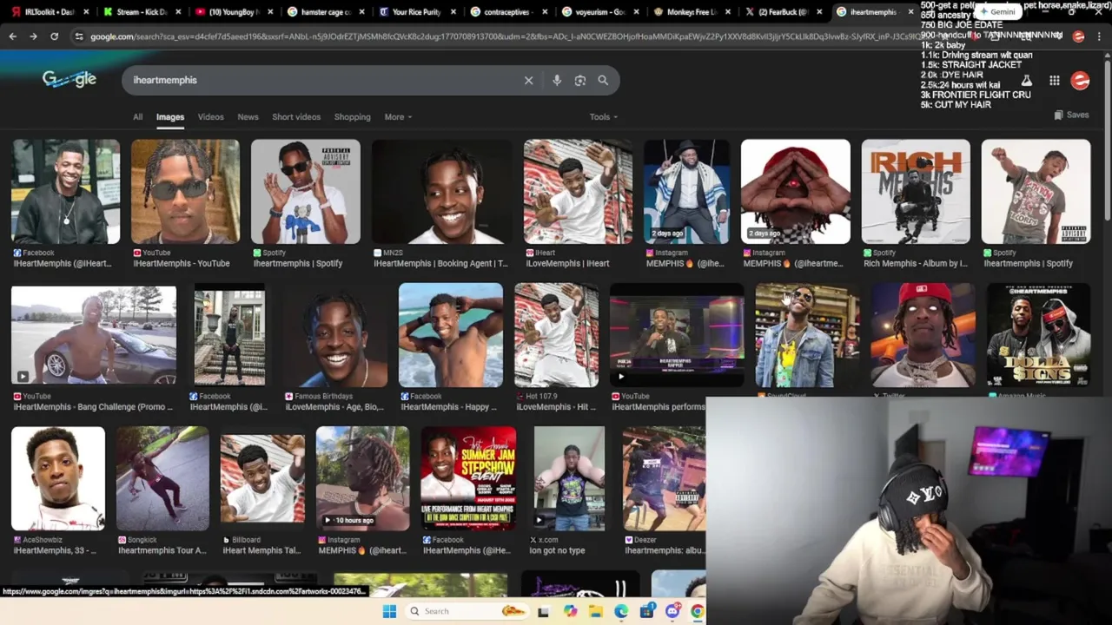The height and width of the screenshot is (625, 1112).
Task: Switch to the hamster cage browser tab
Action: [324, 12]
